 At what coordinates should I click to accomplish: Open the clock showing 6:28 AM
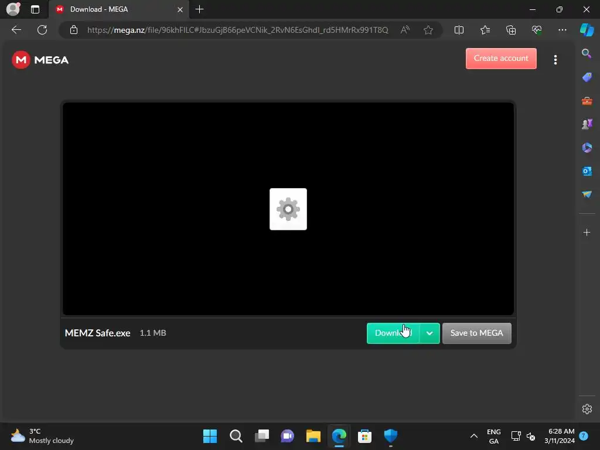pyautogui.click(x=560, y=436)
